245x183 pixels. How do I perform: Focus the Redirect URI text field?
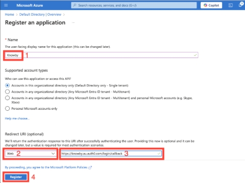[x=111, y=154]
